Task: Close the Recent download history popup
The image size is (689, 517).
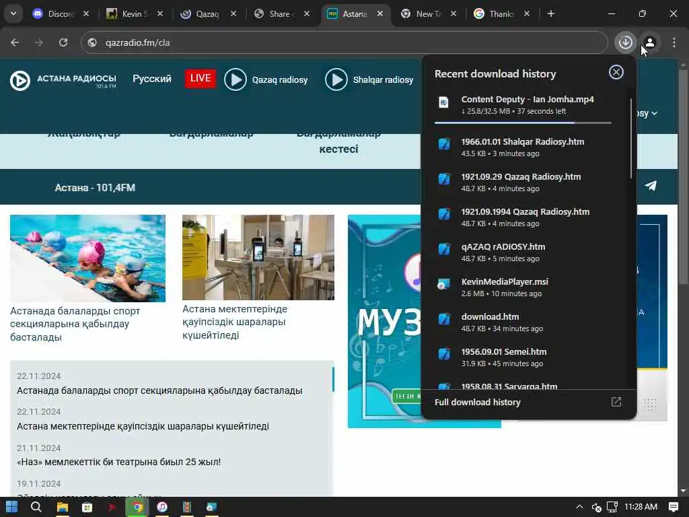Action: pos(616,72)
